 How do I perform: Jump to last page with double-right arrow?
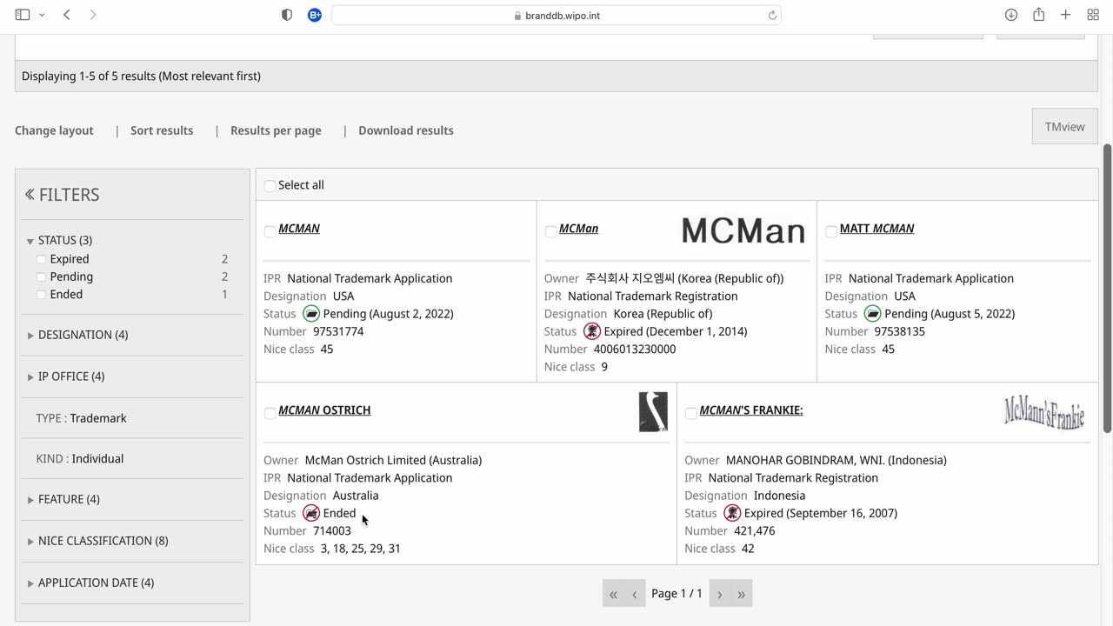click(x=742, y=594)
